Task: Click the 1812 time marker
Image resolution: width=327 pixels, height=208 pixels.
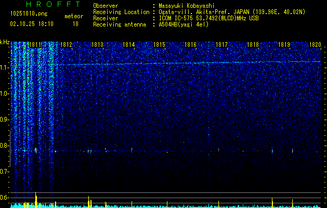Action: pos(66,44)
